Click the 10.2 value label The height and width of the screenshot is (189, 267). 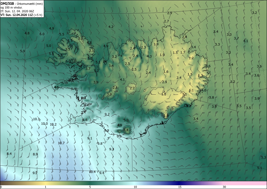53,124
